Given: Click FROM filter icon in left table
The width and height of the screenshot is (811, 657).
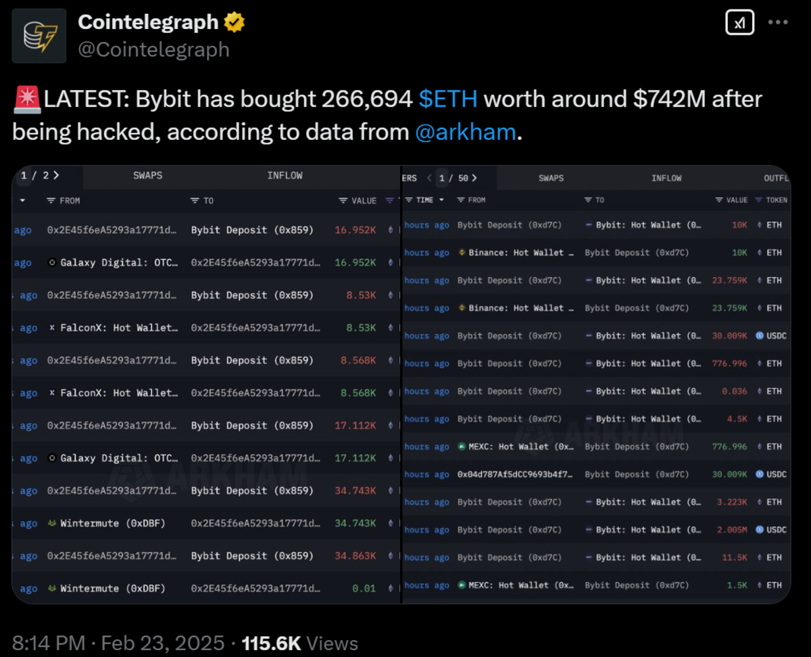Looking at the screenshot, I should coord(51,201).
